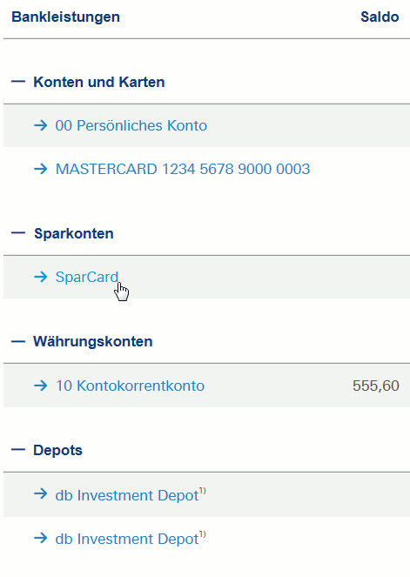
Task: Click the Depots section heading text
Action: (x=57, y=450)
